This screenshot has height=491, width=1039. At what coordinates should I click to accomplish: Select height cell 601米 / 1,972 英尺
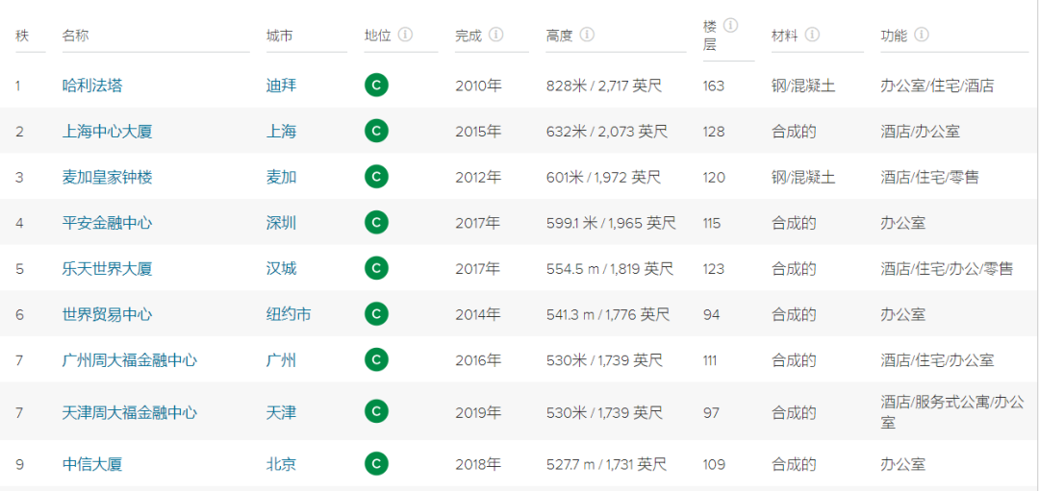(603, 177)
